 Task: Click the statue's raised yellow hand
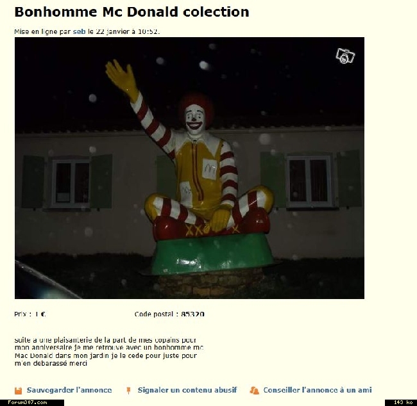(123, 78)
